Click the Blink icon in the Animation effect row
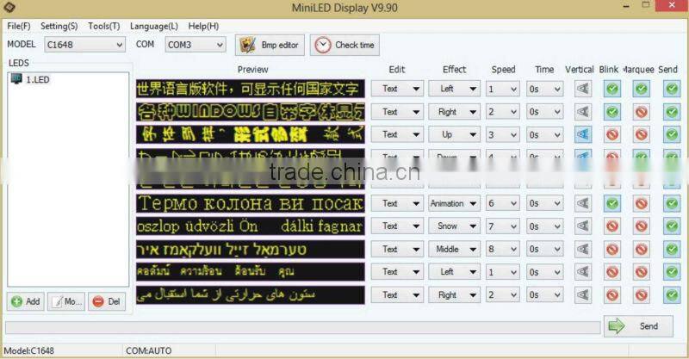Image resolution: width=689 pixels, height=359 pixels. [612, 204]
